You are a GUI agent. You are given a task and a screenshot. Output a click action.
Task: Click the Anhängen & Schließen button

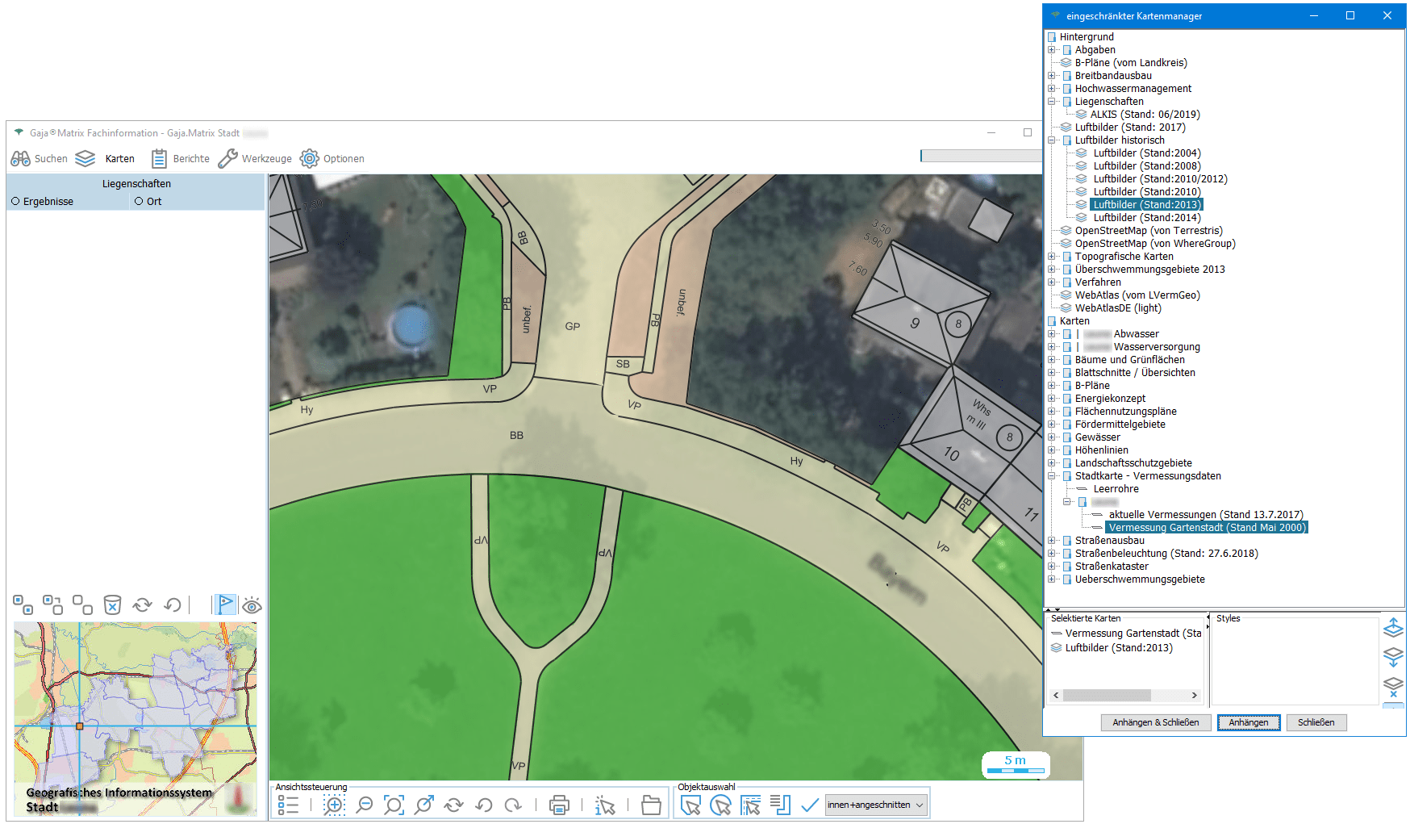1155,722
